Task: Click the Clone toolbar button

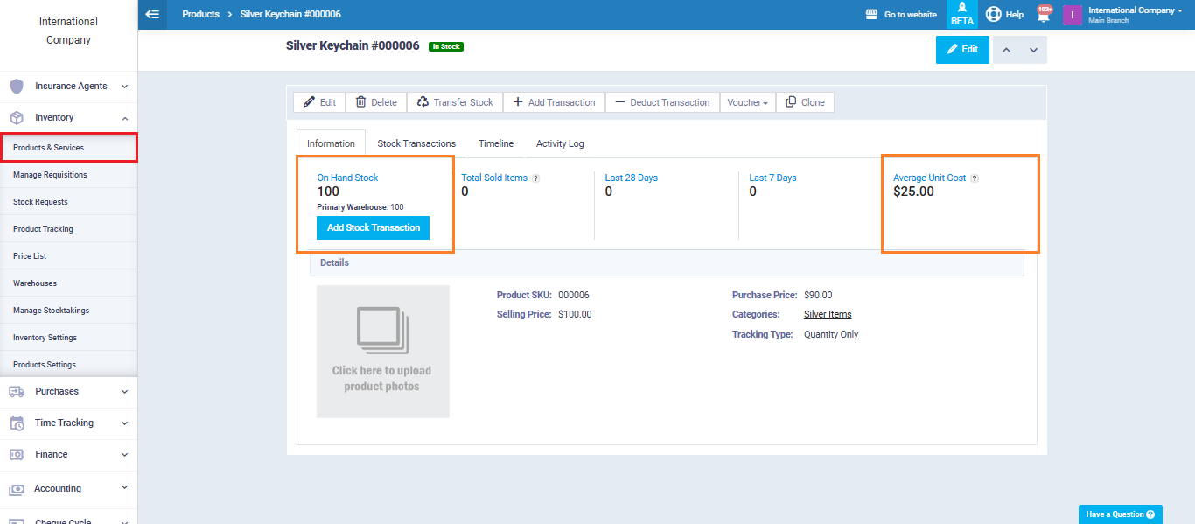Action: (x=805, y=102)
